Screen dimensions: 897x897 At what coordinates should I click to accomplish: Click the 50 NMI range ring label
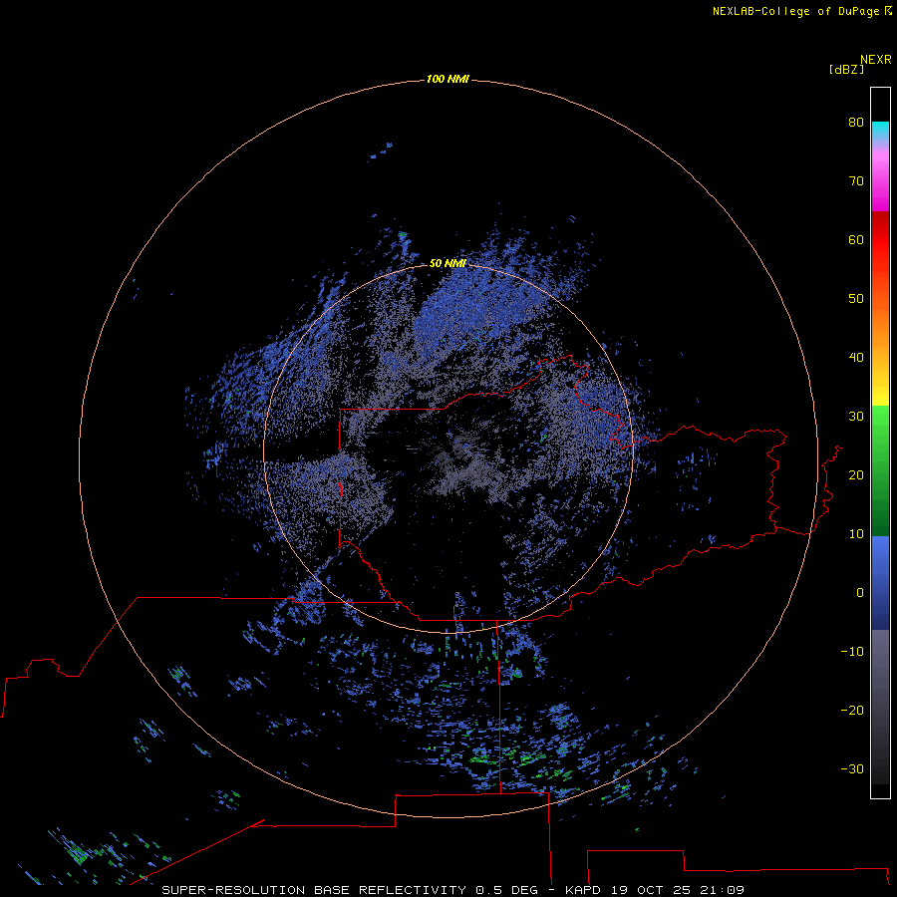click(448, 263)
